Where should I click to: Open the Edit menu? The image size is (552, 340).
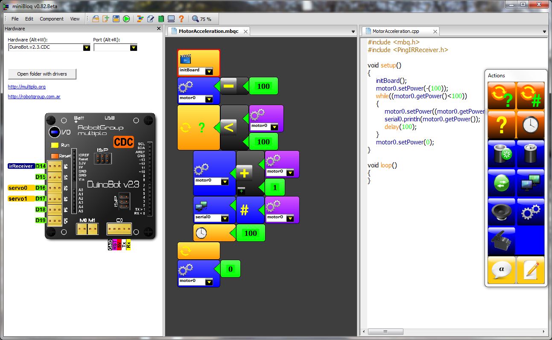coord(29,19)
